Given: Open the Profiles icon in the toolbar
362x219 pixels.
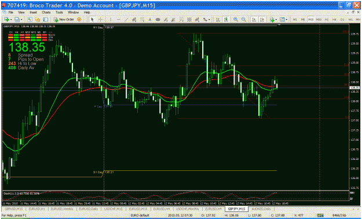Looking at the screenshot, I should pos(17,20).
